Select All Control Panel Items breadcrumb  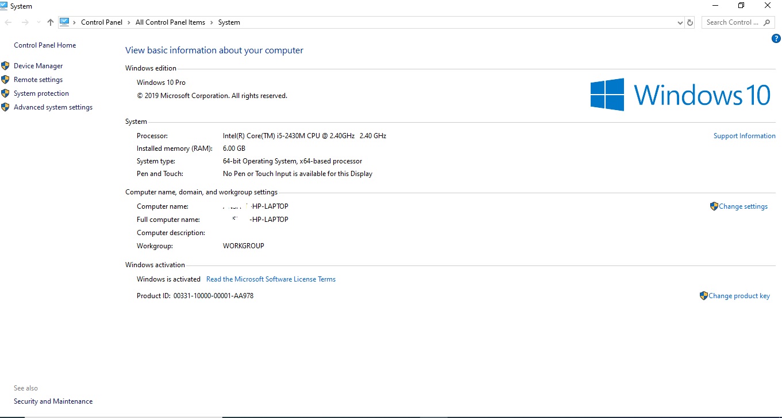click(x=170, y=22)
